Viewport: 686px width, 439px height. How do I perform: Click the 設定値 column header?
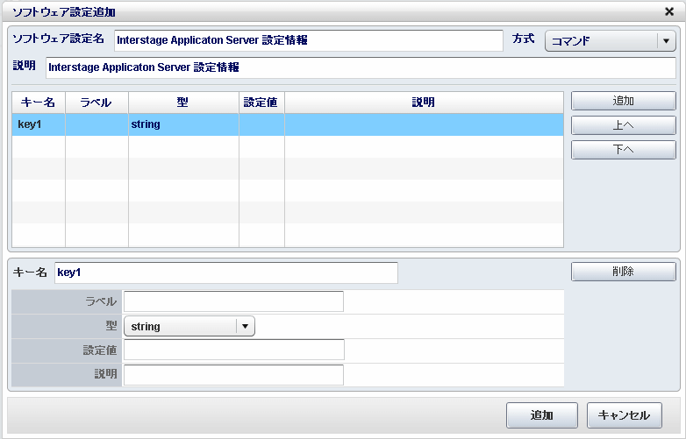[261, 103]
